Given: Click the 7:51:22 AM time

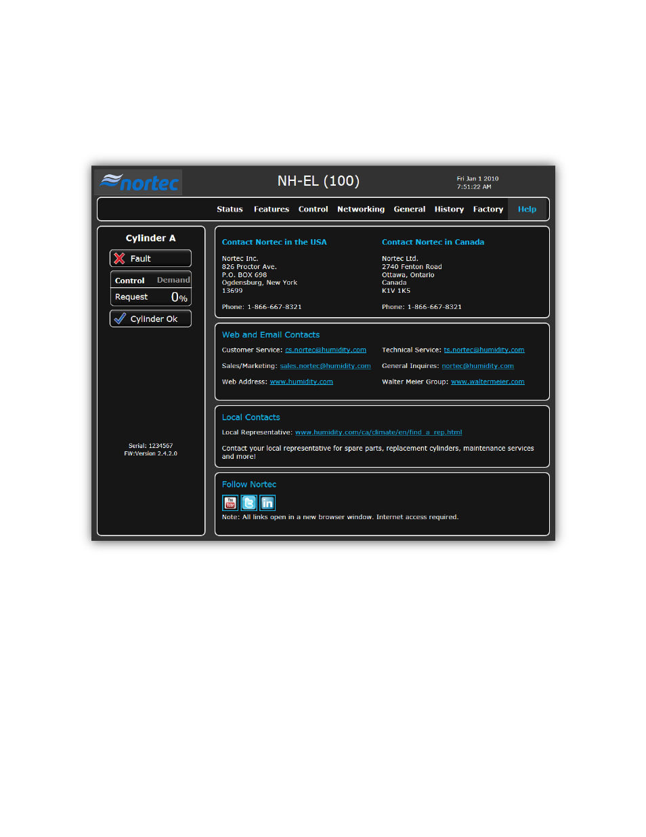Looking at the screenshot, I should (x=474, y=187).
